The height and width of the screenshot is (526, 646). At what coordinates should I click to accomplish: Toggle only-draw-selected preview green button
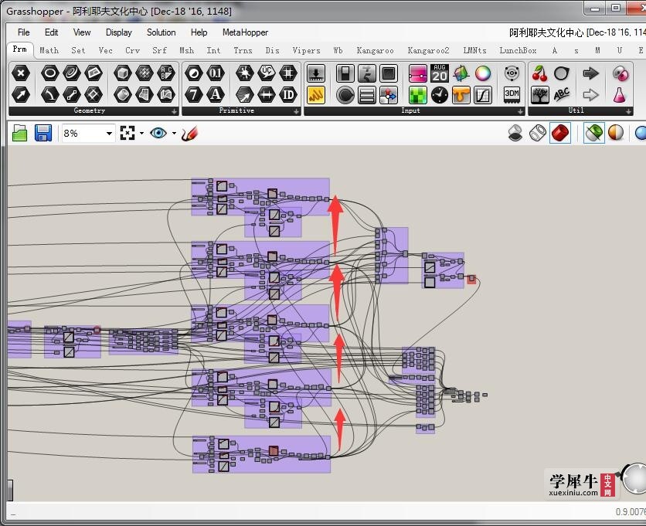pyautogui.click(x=593, y=133)
